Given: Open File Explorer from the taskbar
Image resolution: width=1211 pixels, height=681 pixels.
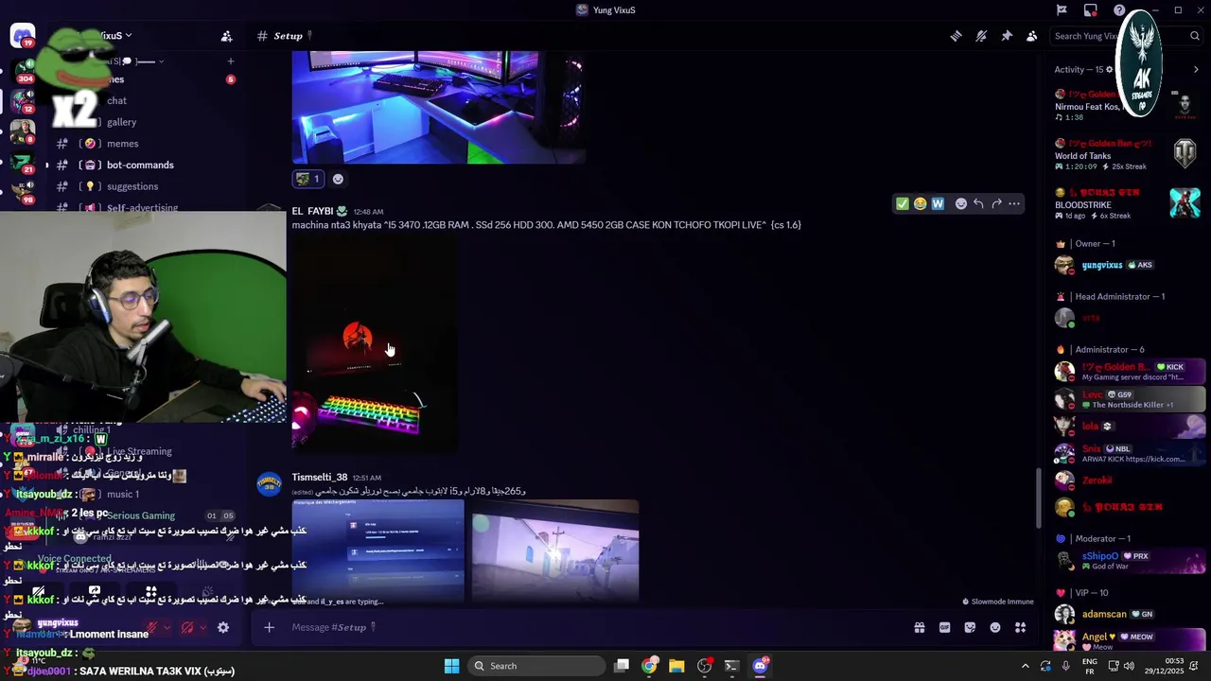Looking at the screenshot, I should coord(676,666).
